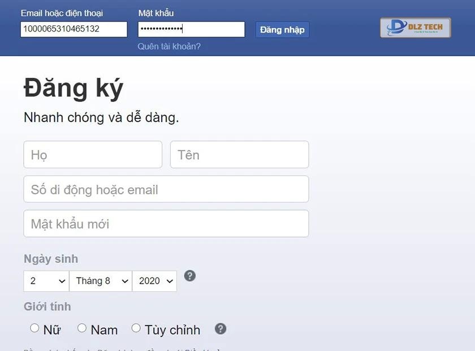Image resolution: width=475 pixels, height=351 pixels.
Task: Click the help icon next to Giới tính
Action: [x=220, y=328]
